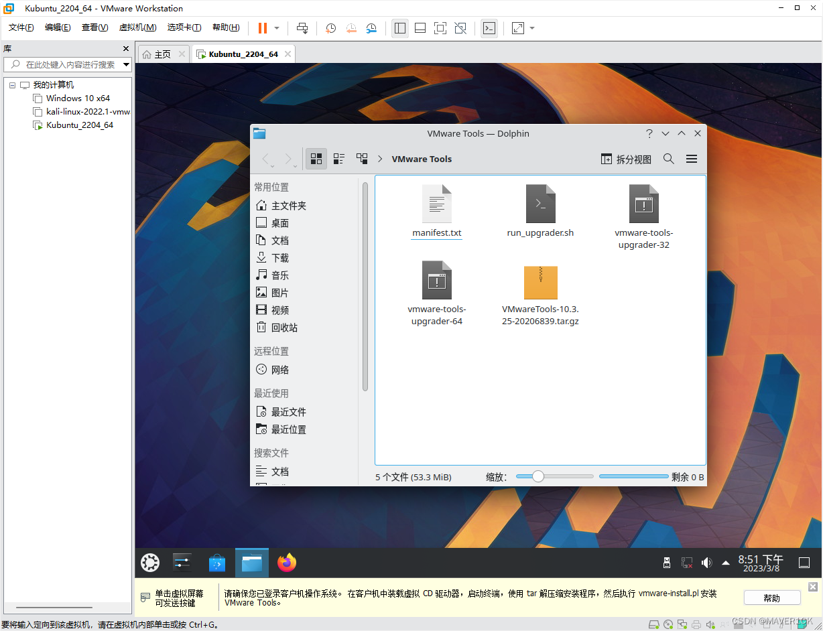Toggle the library sidebar view
This screenshot has height=631, width=823.
click(400, 28)
